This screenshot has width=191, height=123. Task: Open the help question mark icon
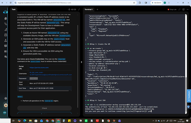coord(6,98)
